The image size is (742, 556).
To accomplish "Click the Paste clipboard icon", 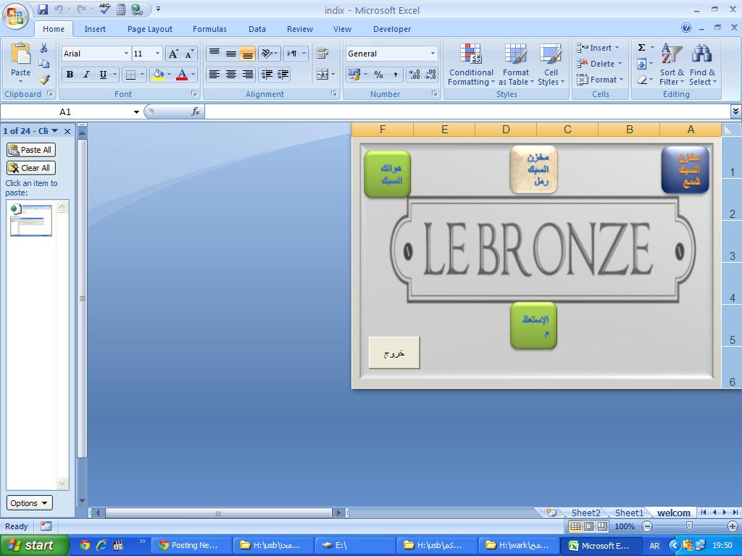I will (x=20, y=54).
